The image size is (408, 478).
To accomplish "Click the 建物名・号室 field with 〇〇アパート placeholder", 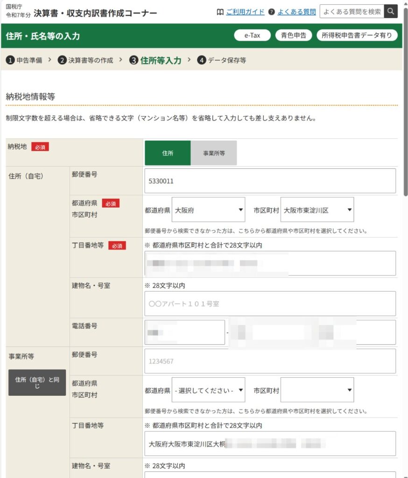I will pyautogui.click(x=270, y=304).
